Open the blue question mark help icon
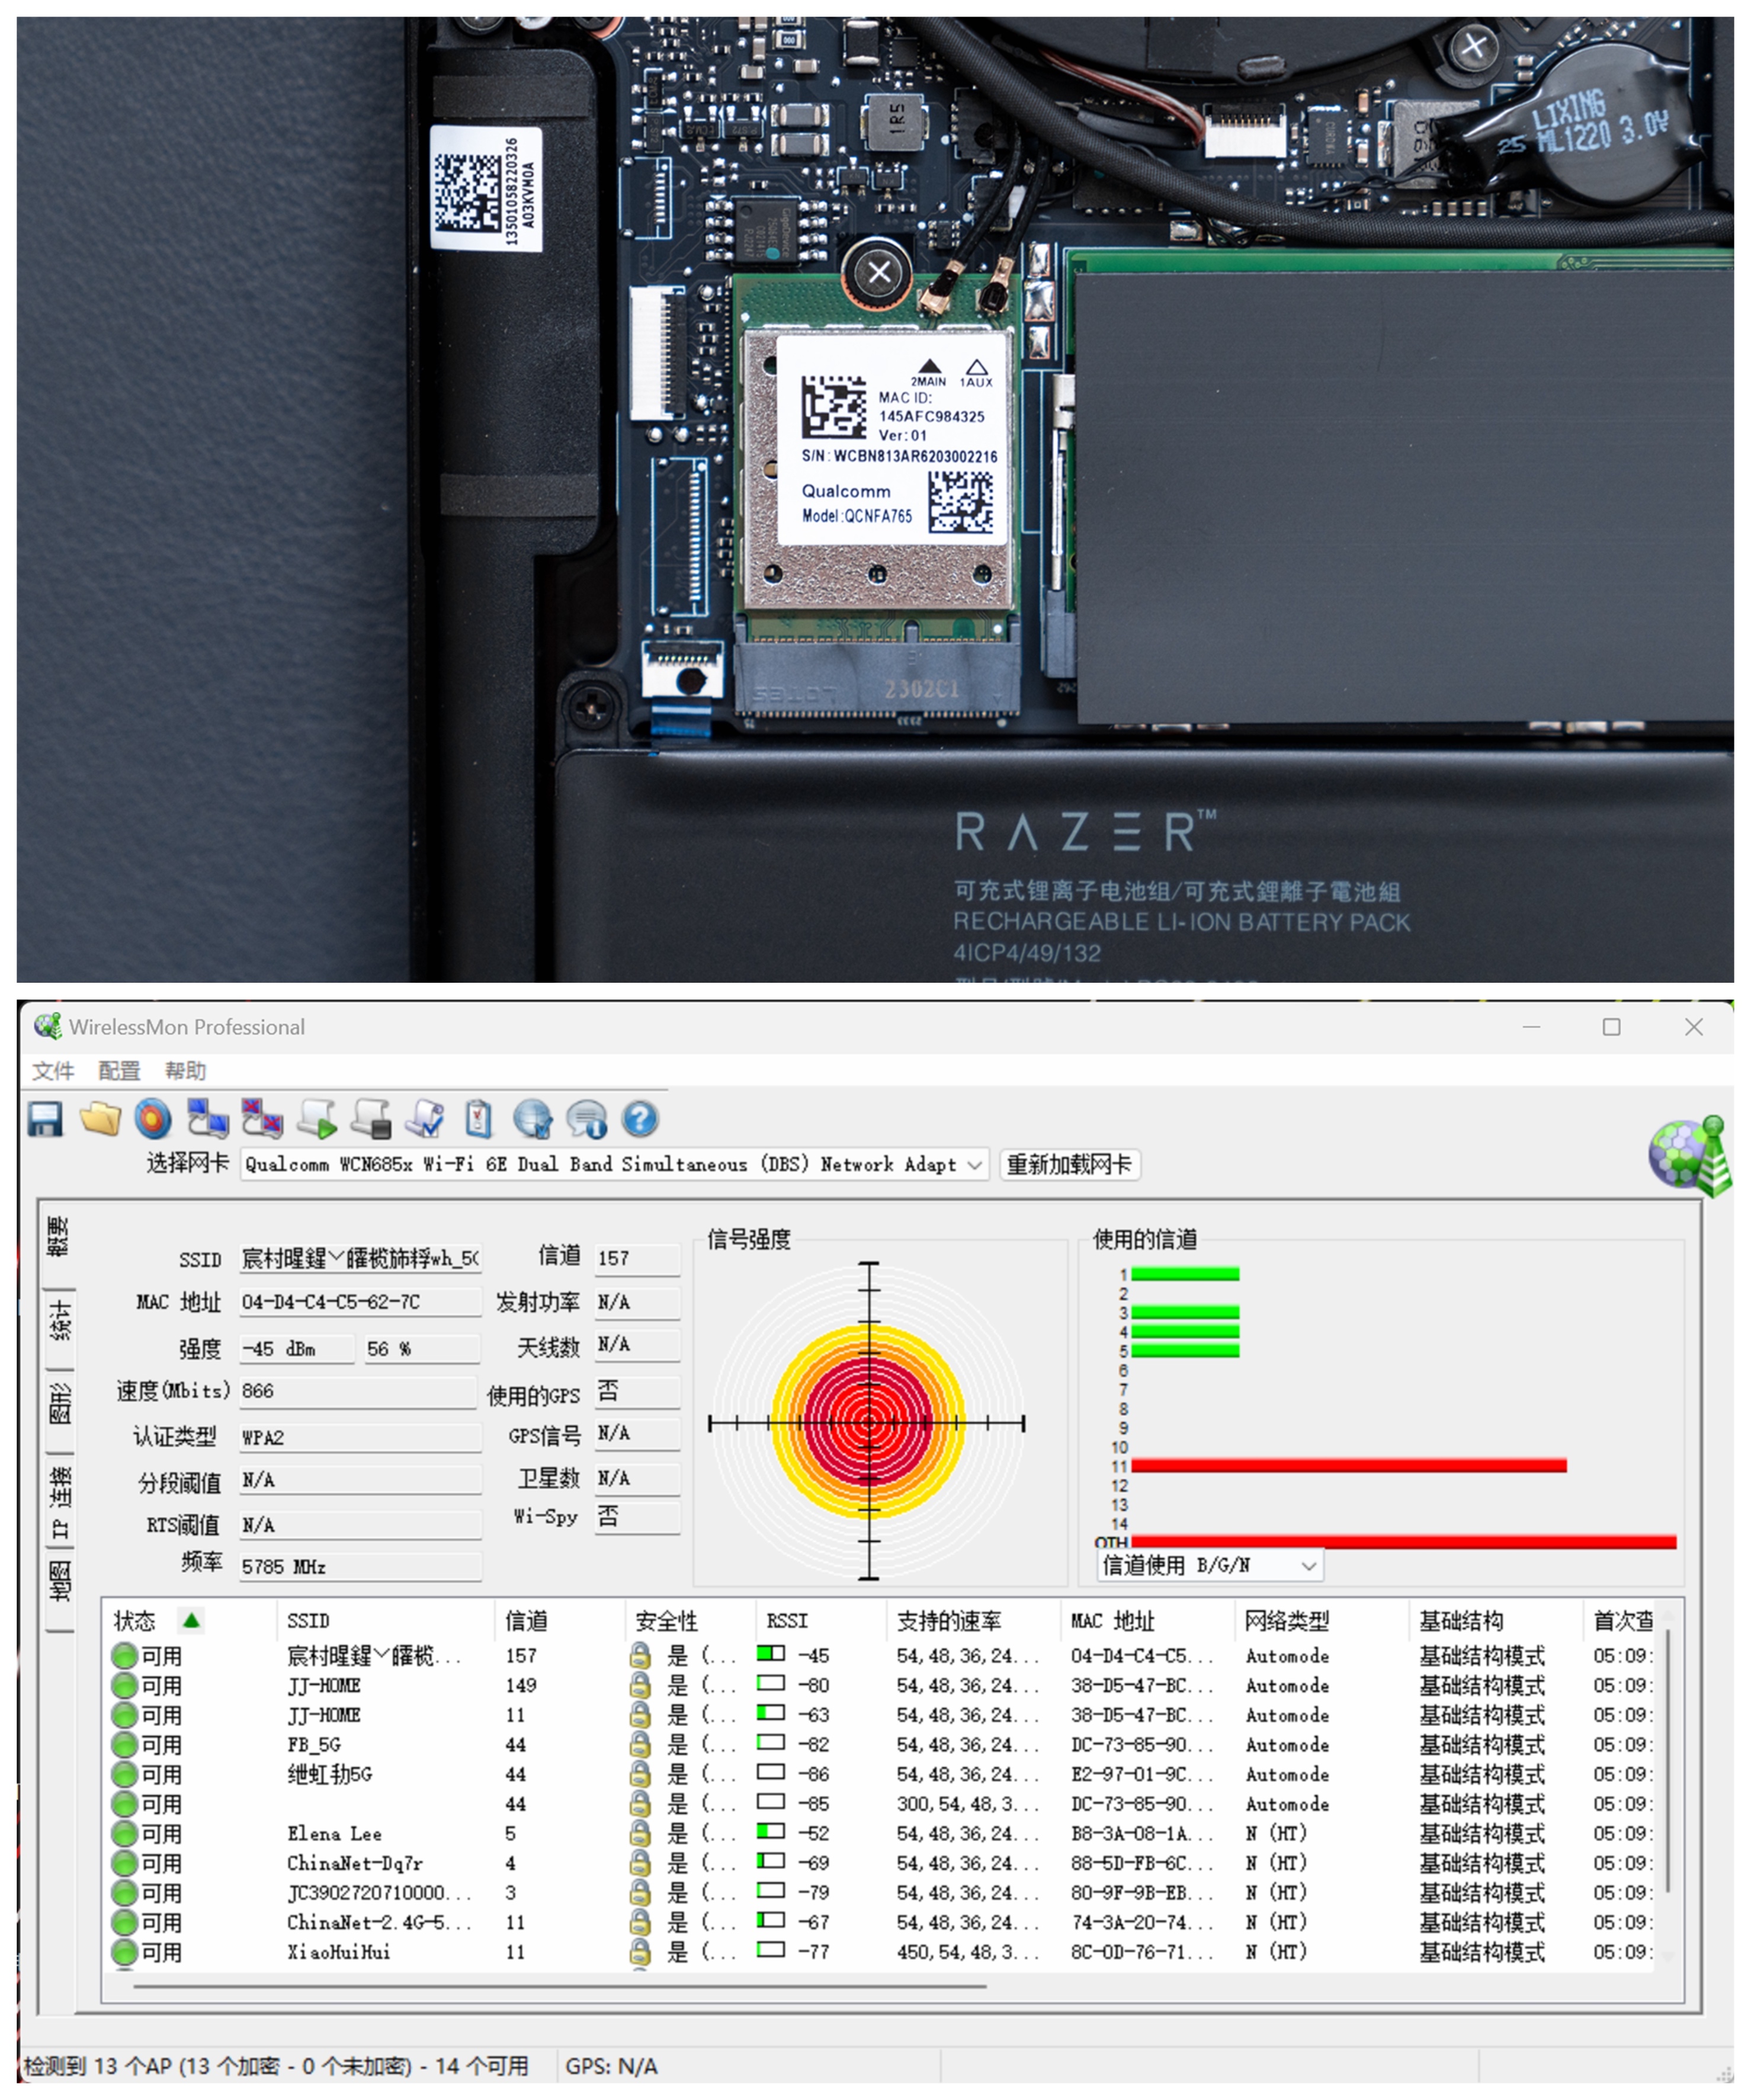 [x=640, y=1120]
